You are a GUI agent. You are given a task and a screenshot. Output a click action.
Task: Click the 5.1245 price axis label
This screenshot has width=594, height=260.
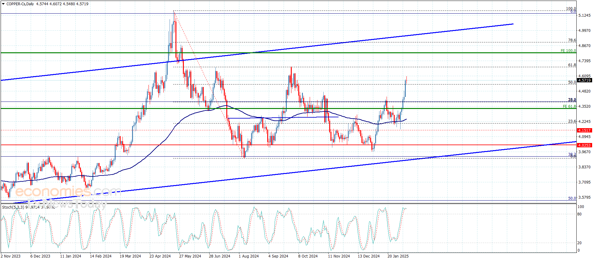point(584,15)
